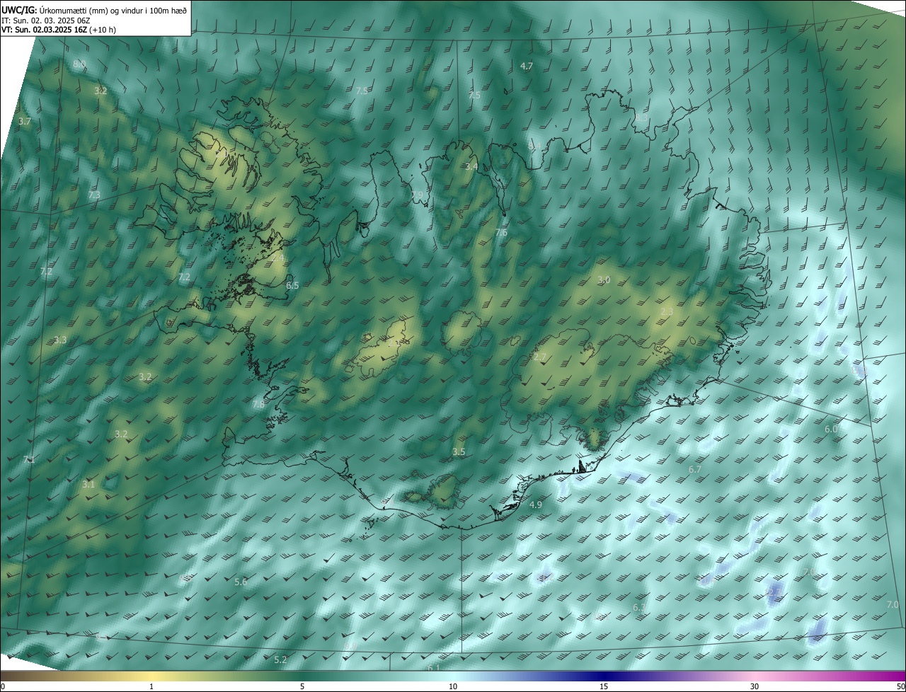Click the "7.8" value on the map
This screenshot has height=692, width=906.
coord(258,405)
